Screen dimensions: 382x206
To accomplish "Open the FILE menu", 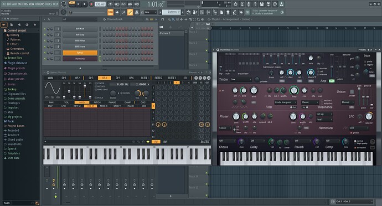I will (4, 4).
